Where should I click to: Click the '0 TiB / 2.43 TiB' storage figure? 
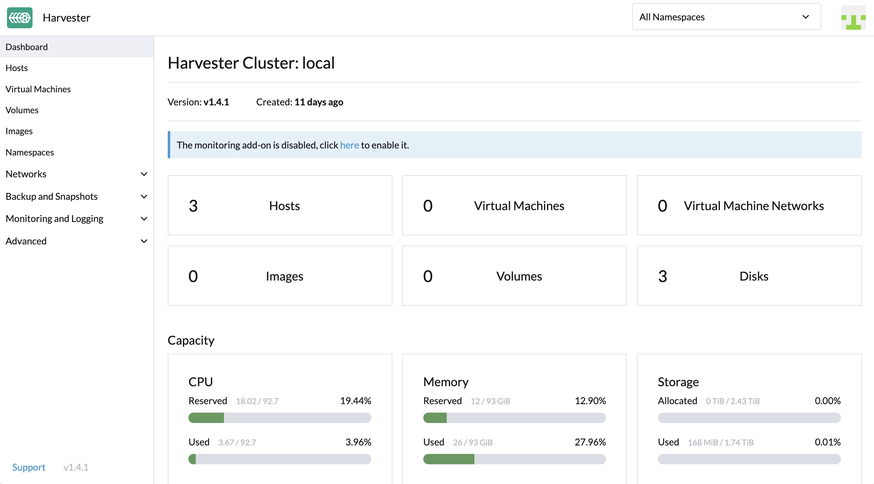click(x=732, y=401)
